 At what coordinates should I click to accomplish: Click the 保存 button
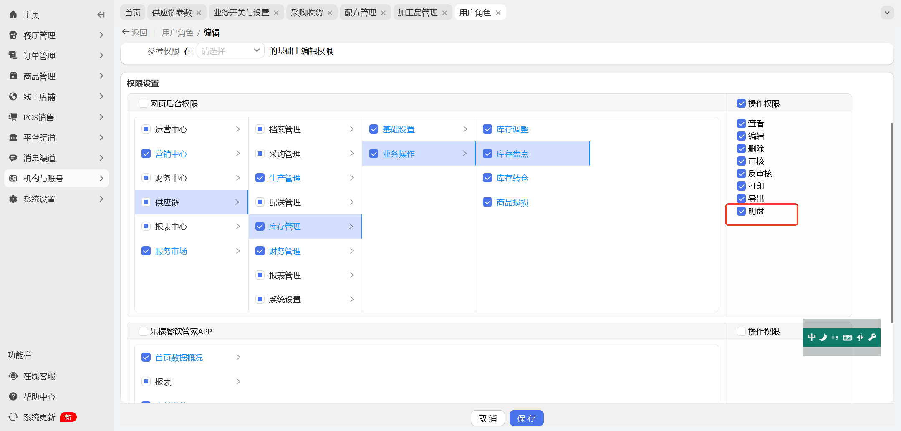526,418
